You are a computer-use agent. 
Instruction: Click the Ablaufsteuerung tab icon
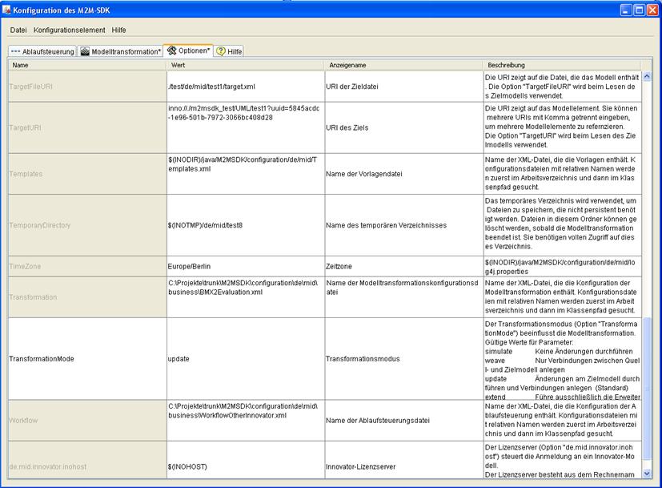(16, 51)
